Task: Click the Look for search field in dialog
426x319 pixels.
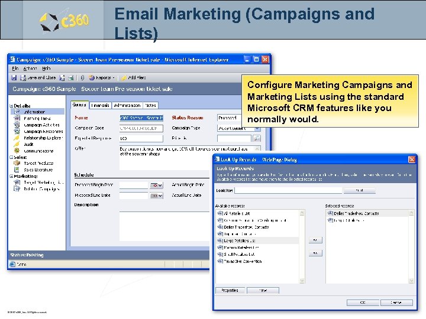Action: 288,190
